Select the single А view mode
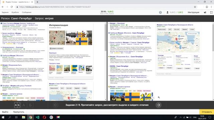The height and width of the screenshot is (120, 214). 24,105
